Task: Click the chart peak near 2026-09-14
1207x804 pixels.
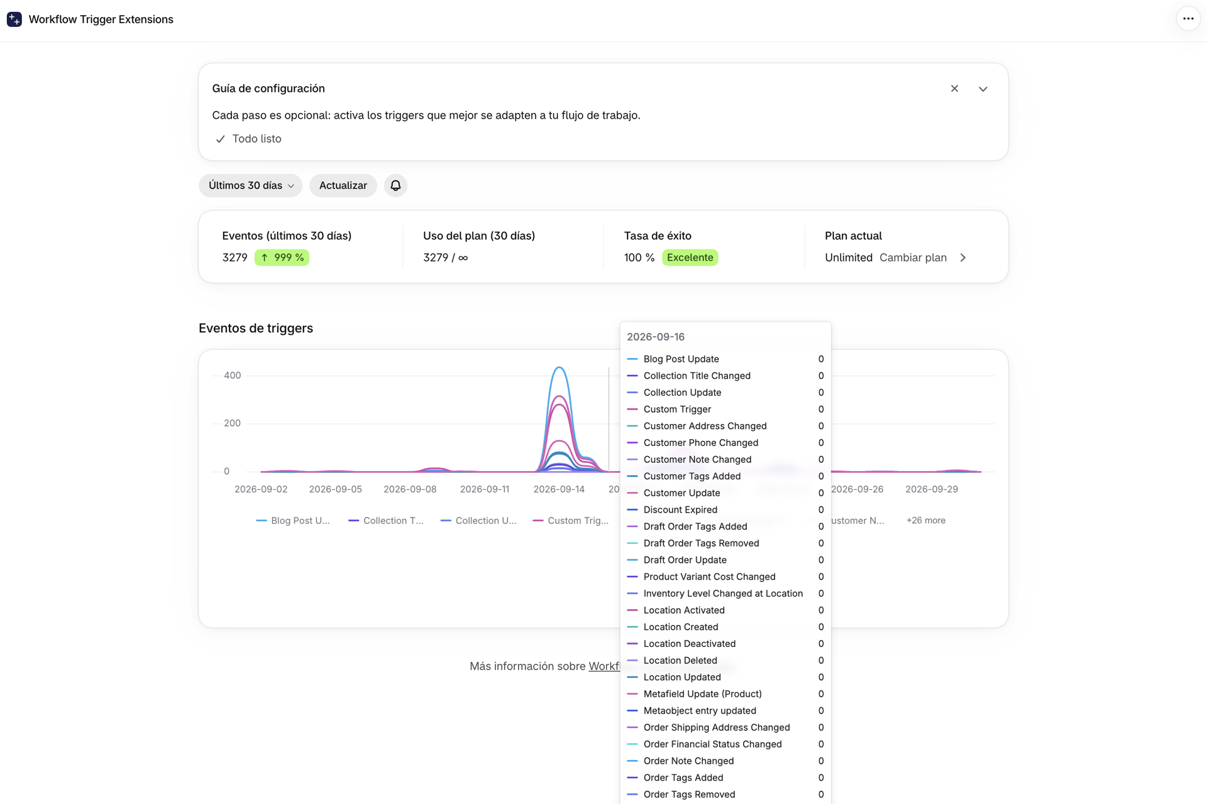Action: [559, 369]
